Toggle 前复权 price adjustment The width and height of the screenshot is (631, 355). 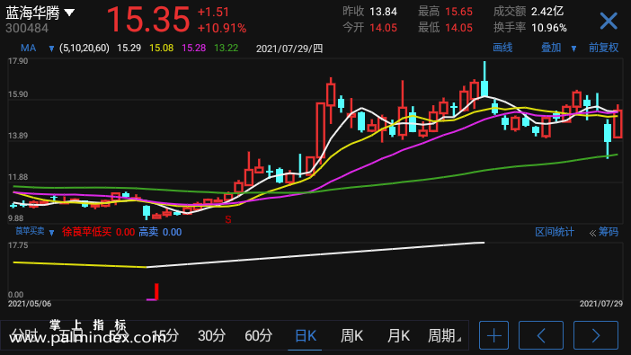pos(604,48)
